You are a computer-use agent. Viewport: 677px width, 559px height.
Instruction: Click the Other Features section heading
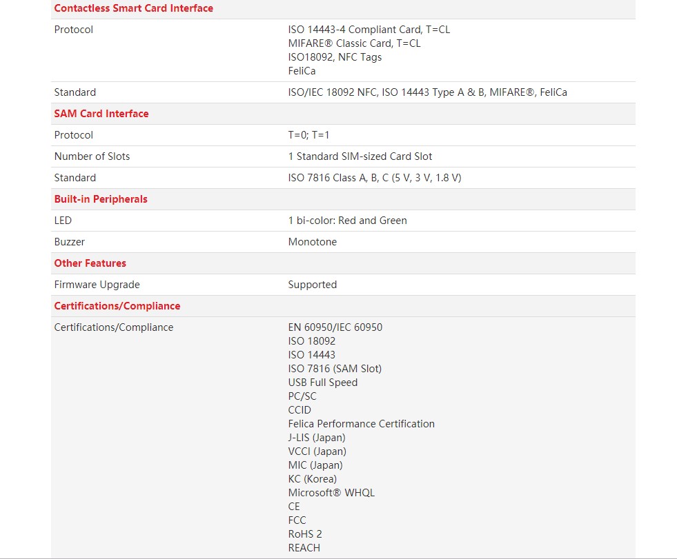coord(90,263)
